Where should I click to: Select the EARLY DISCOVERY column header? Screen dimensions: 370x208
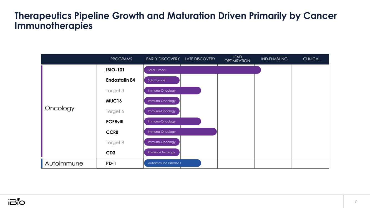163,59
